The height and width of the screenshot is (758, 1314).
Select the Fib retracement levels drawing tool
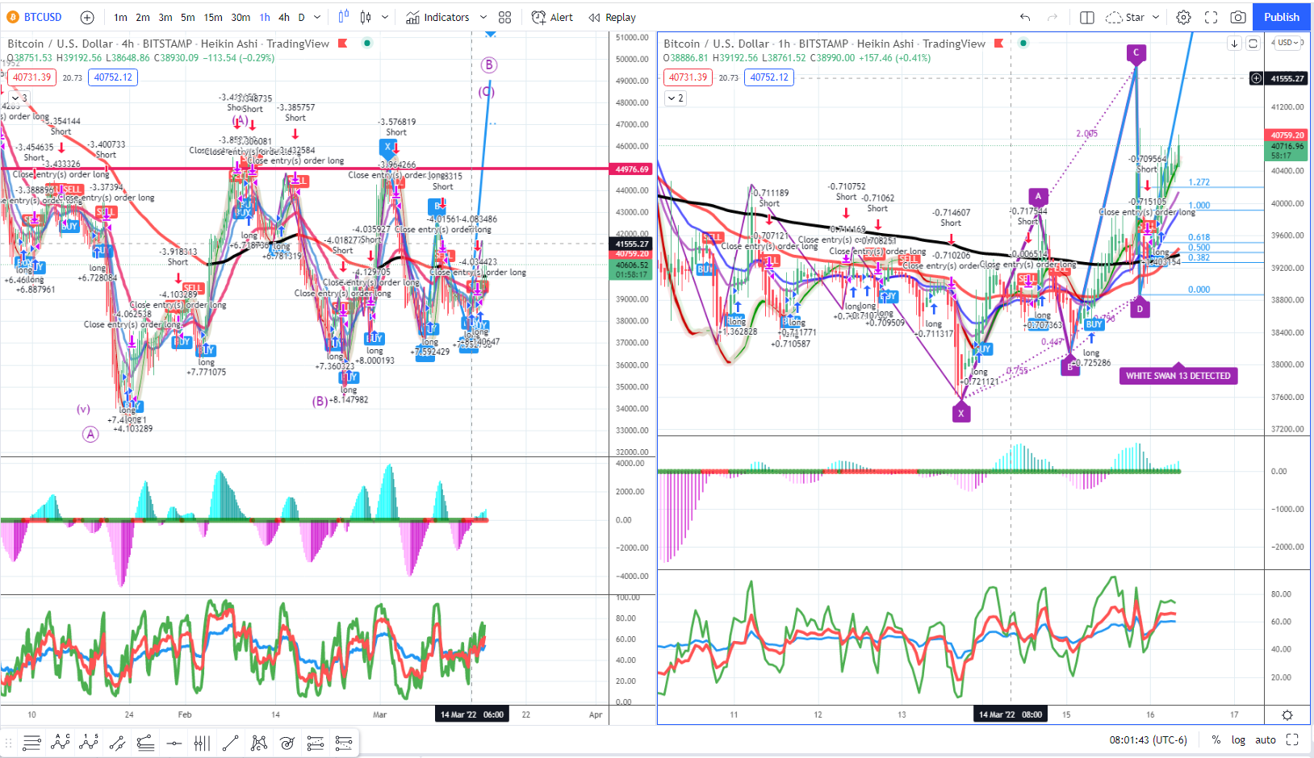coord(145,743)
